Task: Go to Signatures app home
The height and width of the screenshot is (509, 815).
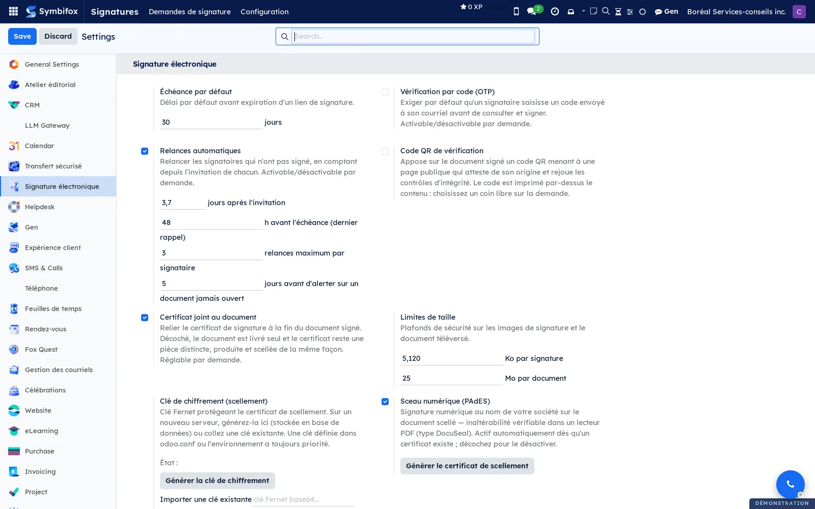Action: click(x=115, y=11)
